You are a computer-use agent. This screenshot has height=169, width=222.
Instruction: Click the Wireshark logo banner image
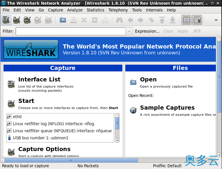click(x=31, y=49)
